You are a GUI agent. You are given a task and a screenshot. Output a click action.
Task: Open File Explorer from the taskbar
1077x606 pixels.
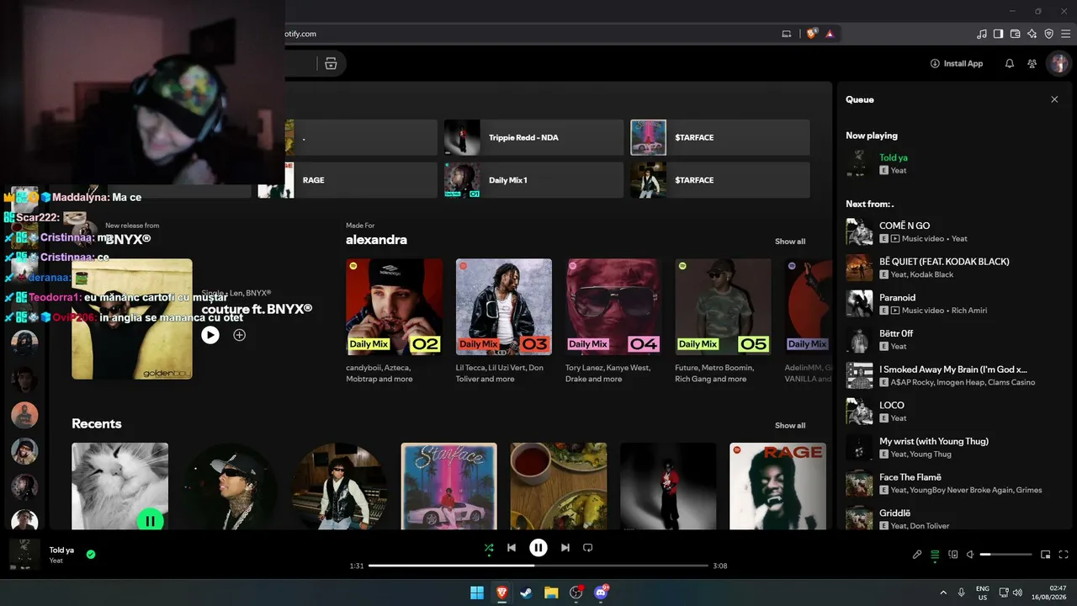[551, 593]
